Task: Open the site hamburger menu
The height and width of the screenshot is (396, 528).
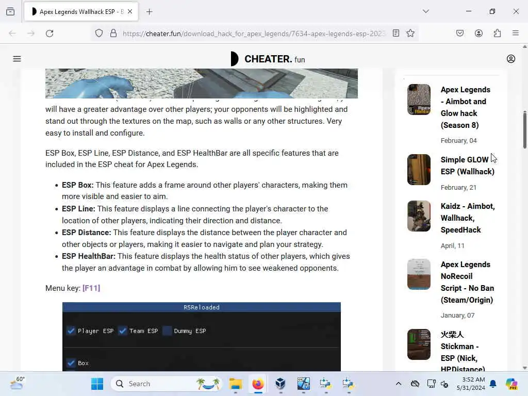Action: tap(17, 59)
